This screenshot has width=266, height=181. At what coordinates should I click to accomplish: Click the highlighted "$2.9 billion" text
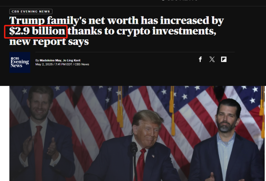(x=37, y=31)
